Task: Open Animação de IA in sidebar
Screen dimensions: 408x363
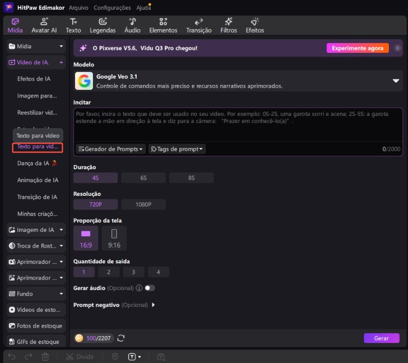Action: pyautogui.click(x=38, y=180)
